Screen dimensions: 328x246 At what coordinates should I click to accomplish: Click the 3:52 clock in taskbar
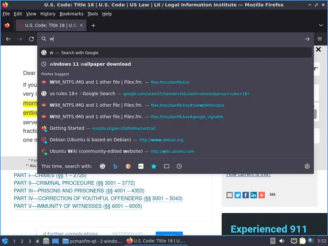click(x=322, y=241)
